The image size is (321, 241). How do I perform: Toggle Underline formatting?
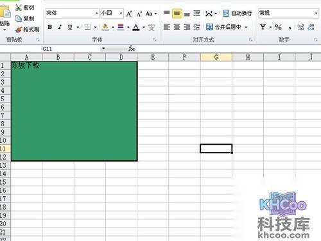pos(70,27)
